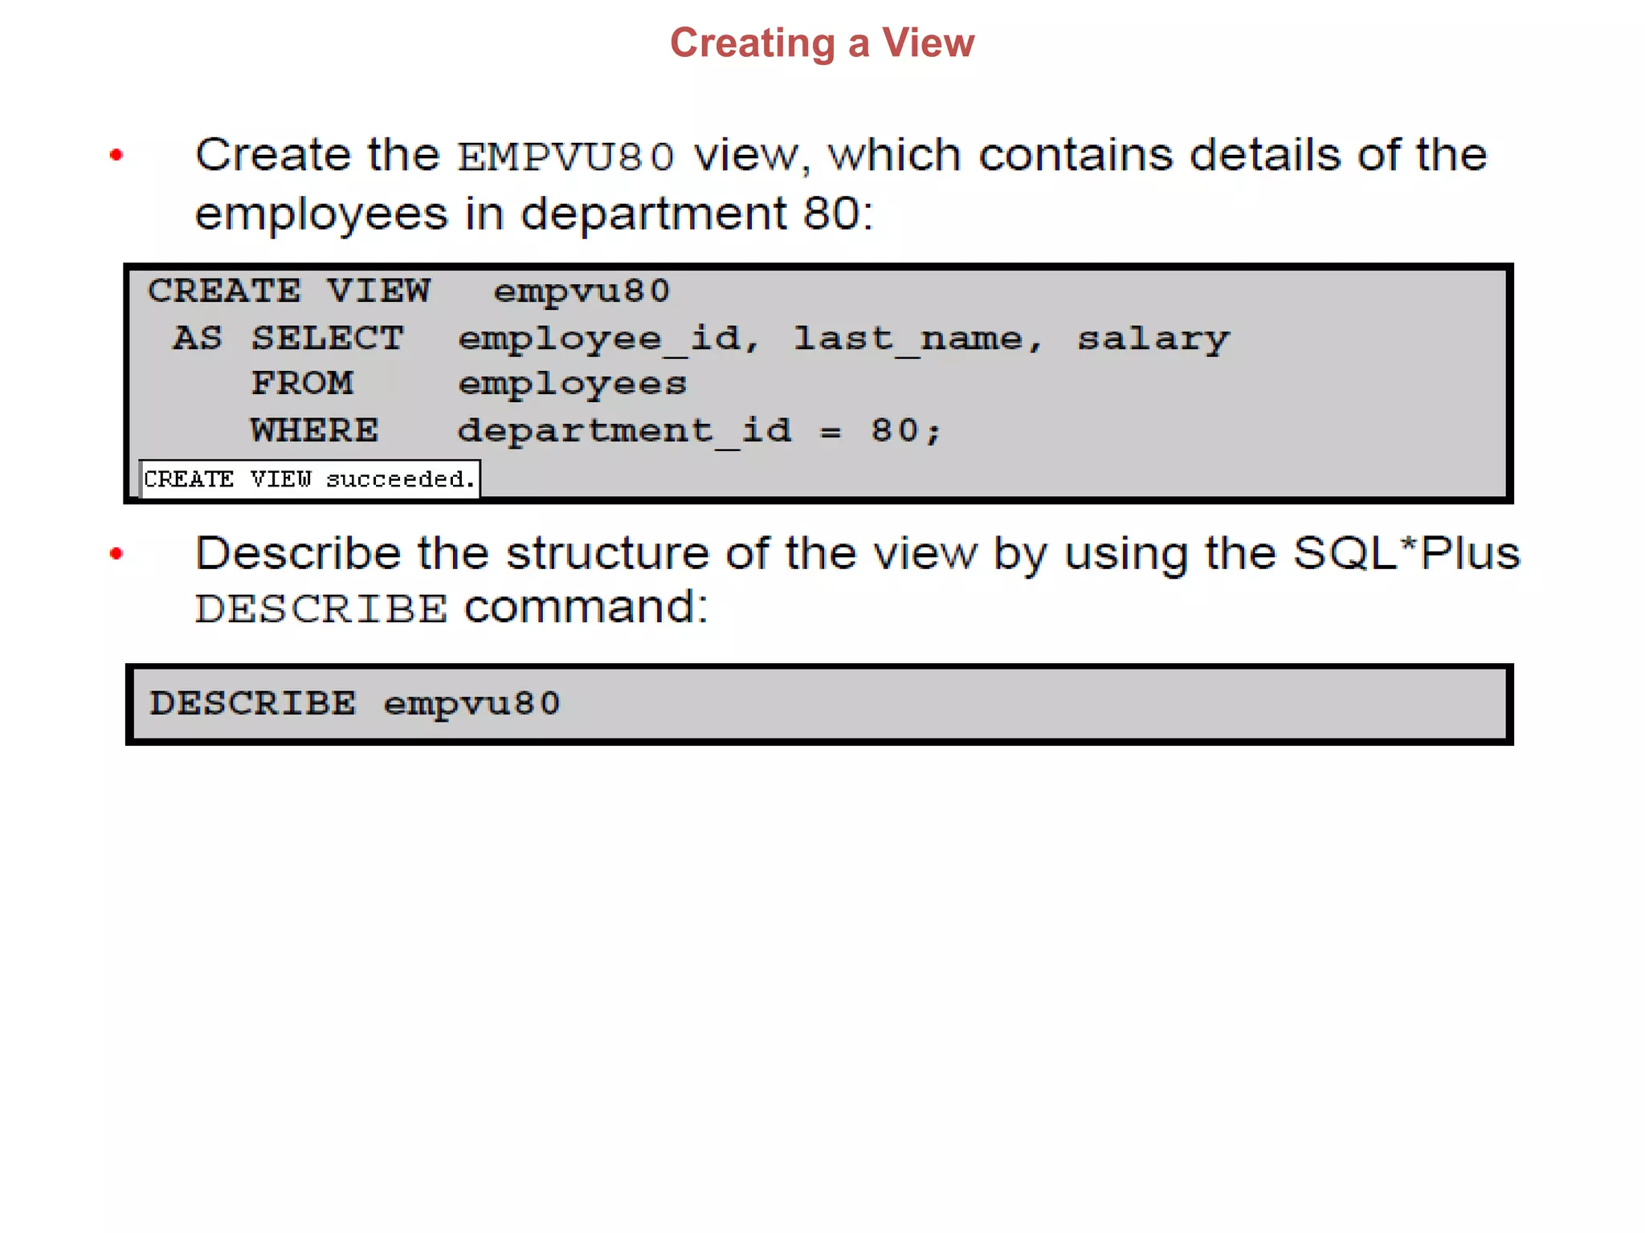Click 'DESCRIBE empvu80' command in lower box
1645x1233 pixels.
click(354, 703)
